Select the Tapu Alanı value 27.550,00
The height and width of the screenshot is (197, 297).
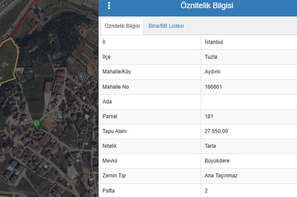pyautogui.click(x=216, y=131)
